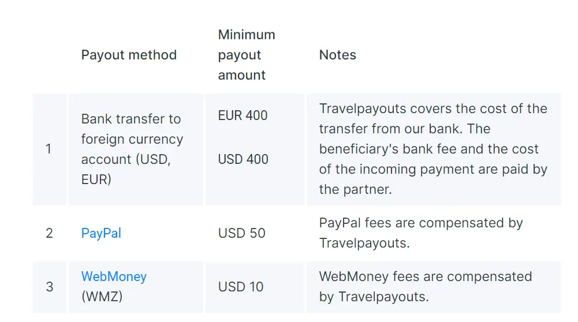Click the EUR 400 amount

click(243, 115)
